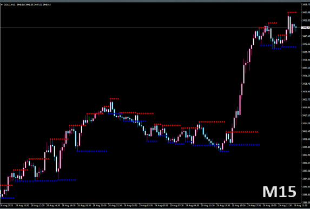
Task: Click the horizontal bid price line
Action: pyautogui.click(x=150, y=28)
